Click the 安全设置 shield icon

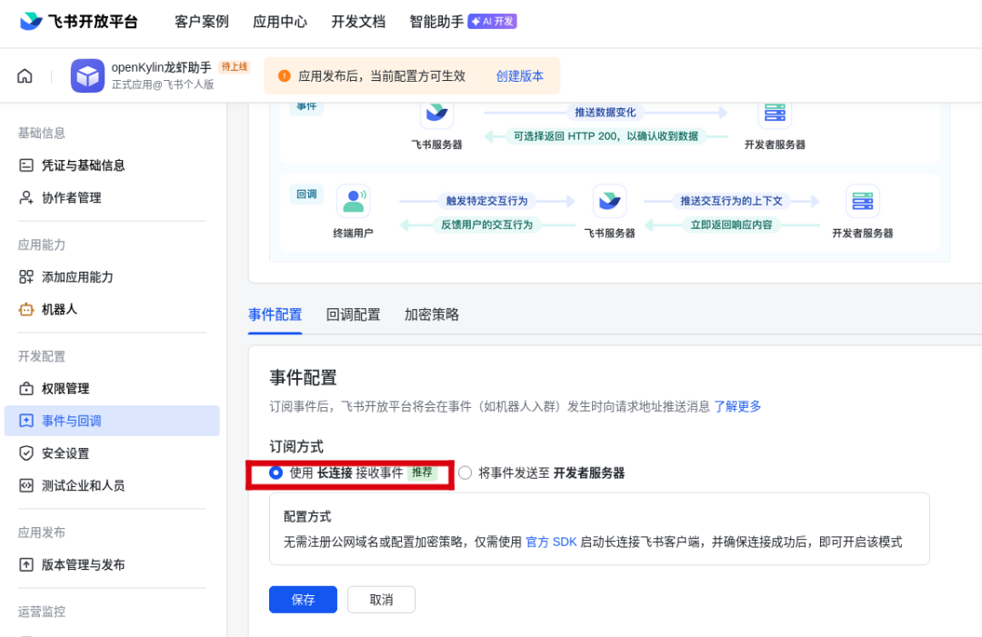click(x=26, y=453)
